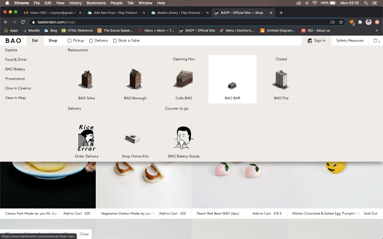This screenshot has width=383, height=239.
Task: Choose the BAO BAR building icon
Action: [x=232, y=85]
